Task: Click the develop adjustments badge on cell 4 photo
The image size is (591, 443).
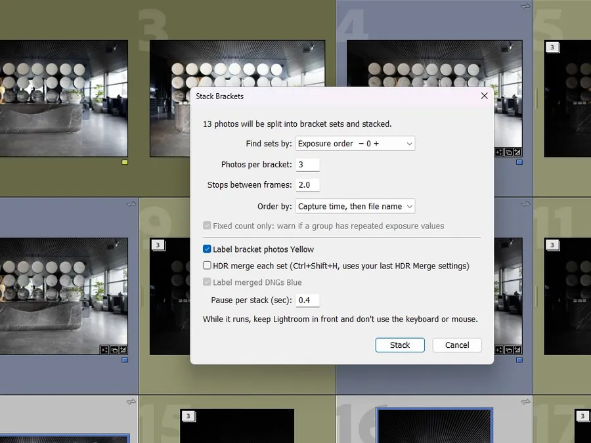Action: [517, 152]
